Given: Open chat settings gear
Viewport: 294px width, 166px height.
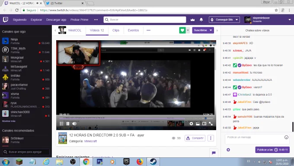Looking at the screenshot, I should (x=228, y=150).
